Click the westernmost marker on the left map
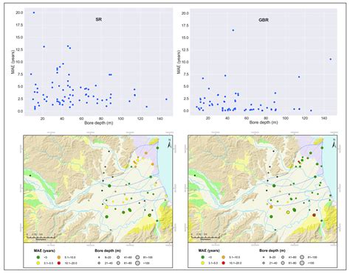The width and height of the screenshot is (350, 274). [30, 175]
